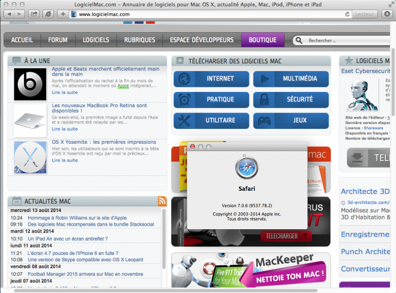Open Un iPad Air avec écran antireflet item
This screenshot has height=293, width=396.
[x=68, y=239]
